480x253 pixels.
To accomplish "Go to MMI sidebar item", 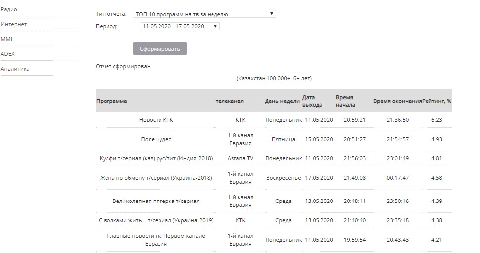I will pos(7,39).
